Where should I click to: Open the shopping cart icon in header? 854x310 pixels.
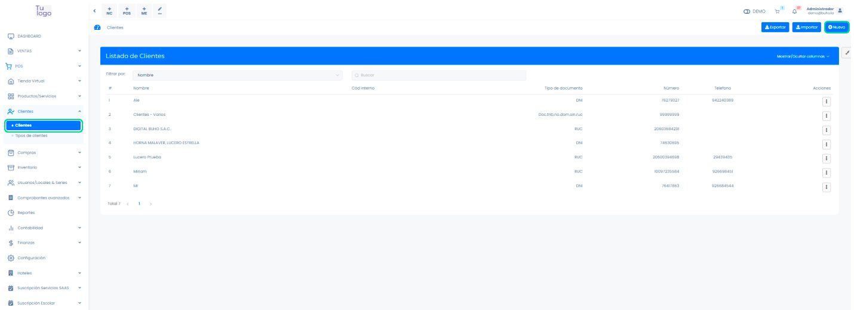point(778,11)
